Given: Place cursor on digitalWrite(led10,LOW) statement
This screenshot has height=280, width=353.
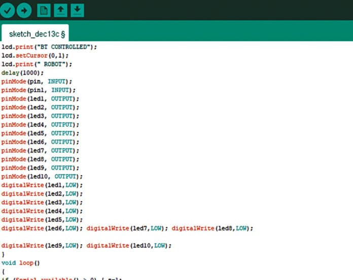Looking at the screenshot, I should pos(129,245).
